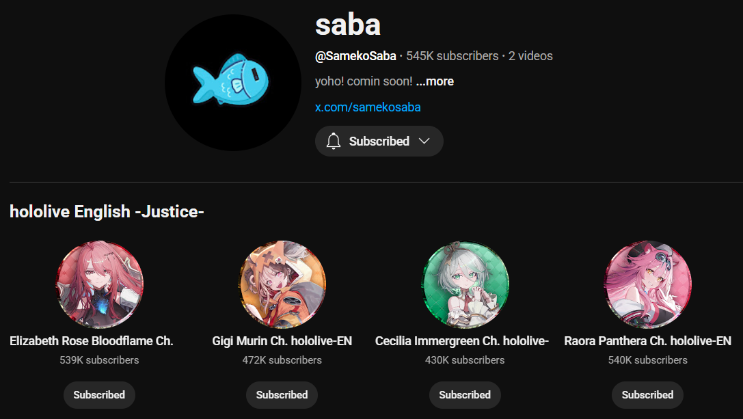Toggle Subscribed button under Cecilia Immergreen
743x419 pixels.
click(465, 395)
